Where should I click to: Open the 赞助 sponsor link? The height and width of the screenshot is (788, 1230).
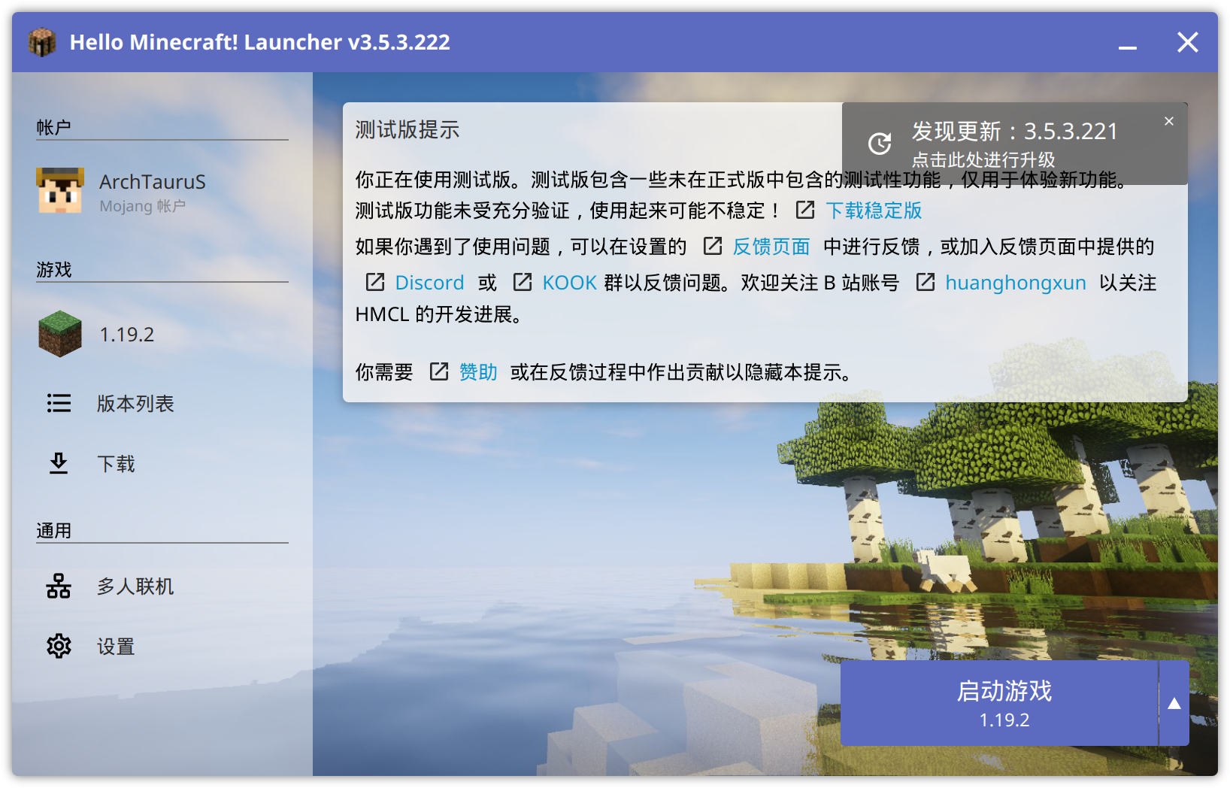(478, 371)
